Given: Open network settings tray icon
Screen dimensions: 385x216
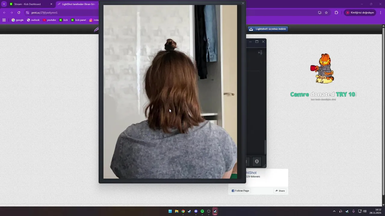Looking at the screenshot, I should [360, 211].
